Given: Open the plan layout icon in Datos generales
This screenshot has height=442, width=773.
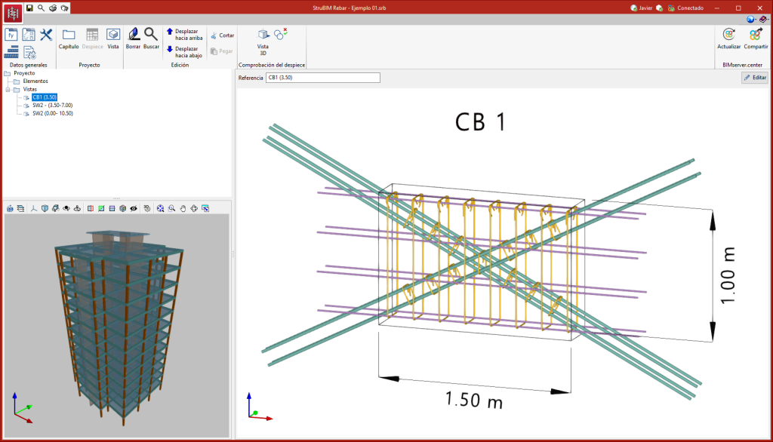Looking at the screenshot, I should 29,35.
